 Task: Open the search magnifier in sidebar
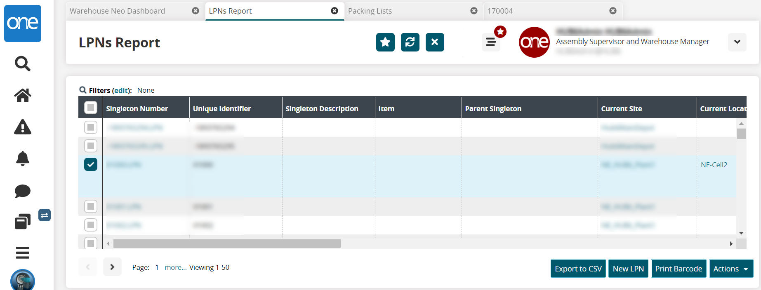tap(23, 63)
